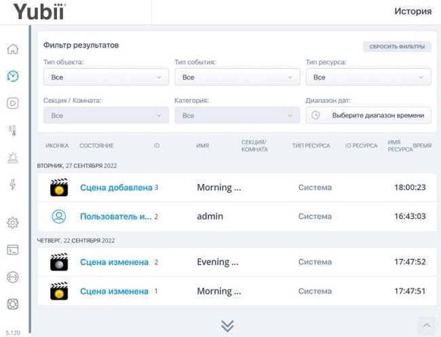Open the Energy lightning bolt icon

click(x=12, y=185)
